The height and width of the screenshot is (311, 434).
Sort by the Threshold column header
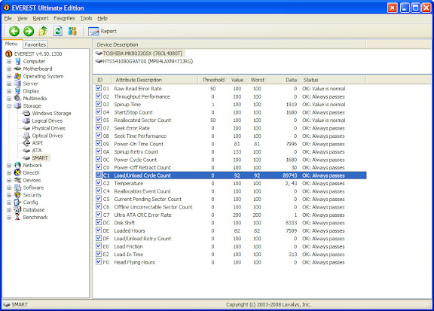213,80
